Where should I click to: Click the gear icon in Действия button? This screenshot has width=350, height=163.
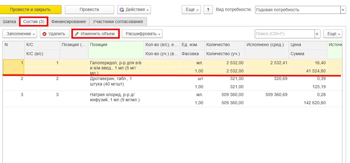pos(122,10)
